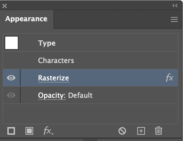Delete selected item with trash icon
The height and width of the screenshot is (141, 183).
point(159,131)
